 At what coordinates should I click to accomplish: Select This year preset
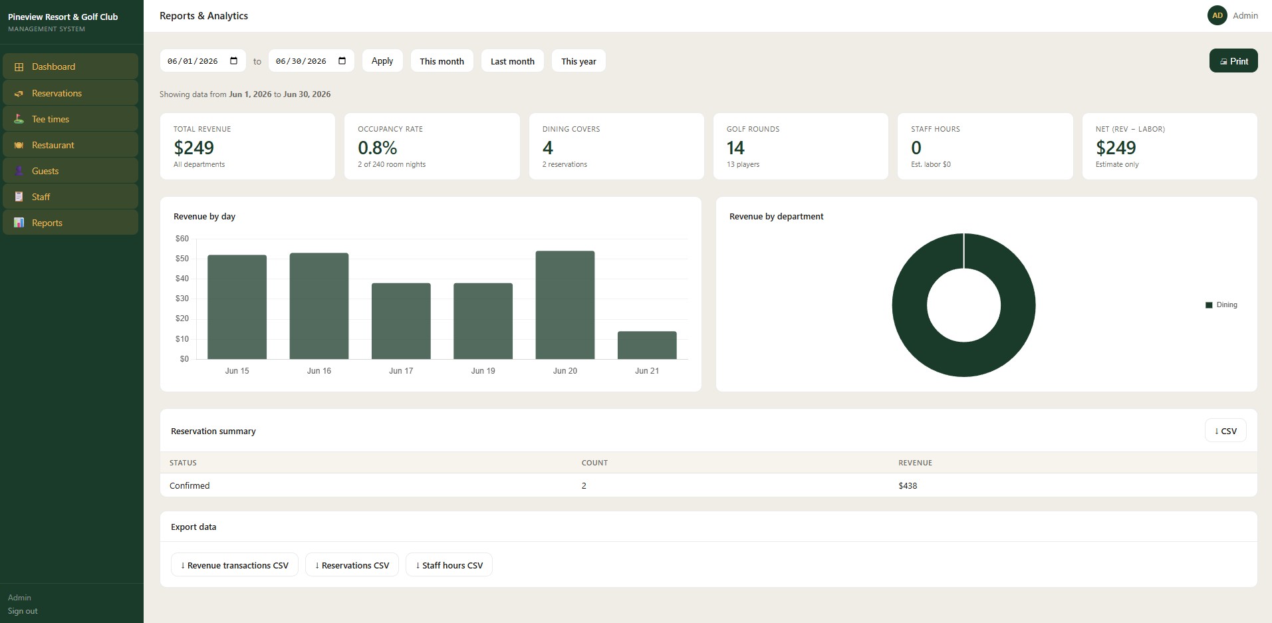[x=578, y=61]
